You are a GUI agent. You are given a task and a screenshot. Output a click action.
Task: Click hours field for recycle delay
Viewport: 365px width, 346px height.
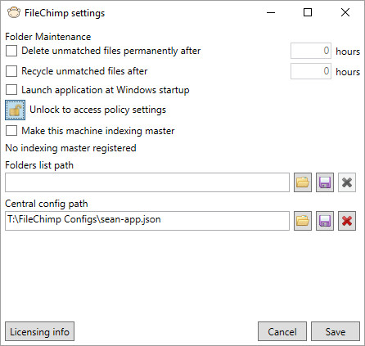[311, 71]
